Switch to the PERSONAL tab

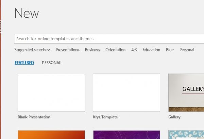pyautogui.click(x=52, y=63)
